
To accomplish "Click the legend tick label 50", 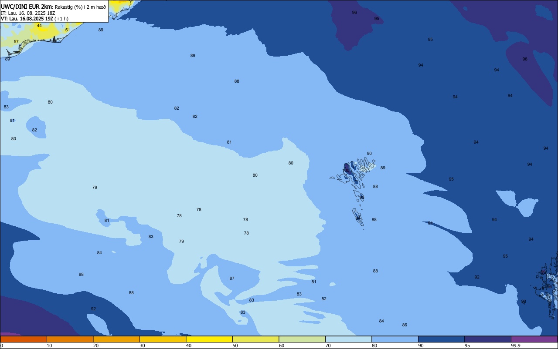I will [235, 346].
